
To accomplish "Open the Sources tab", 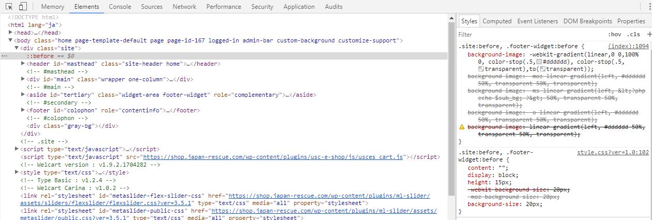I will coord(152,7).
